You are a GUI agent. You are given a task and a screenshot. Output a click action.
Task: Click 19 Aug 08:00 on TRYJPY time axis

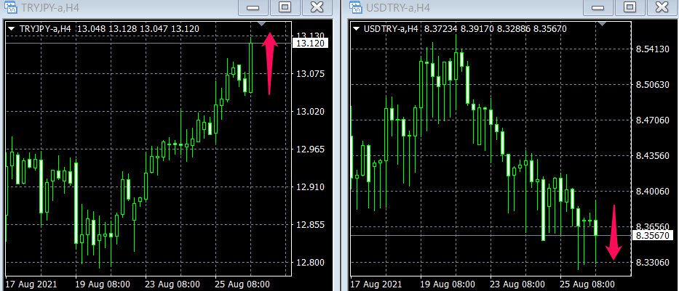(103, 284)
